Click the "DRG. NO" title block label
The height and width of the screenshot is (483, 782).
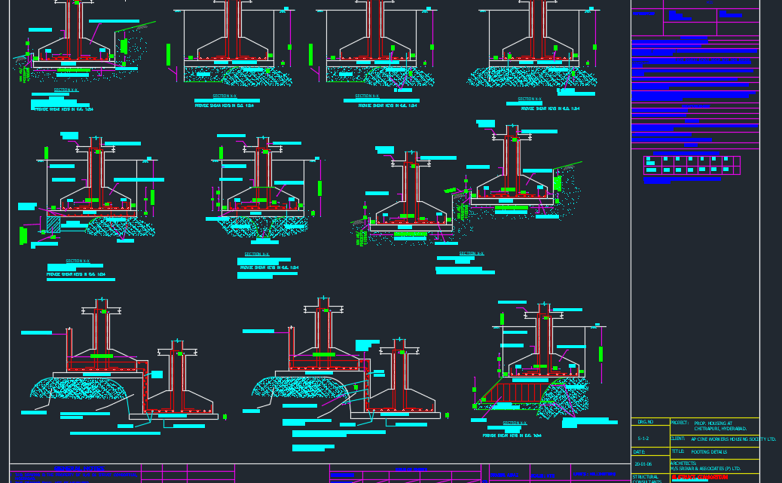(645, 422)
